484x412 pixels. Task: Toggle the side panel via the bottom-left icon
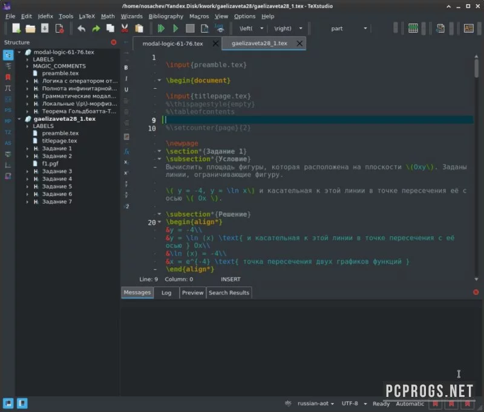point(8,403)
